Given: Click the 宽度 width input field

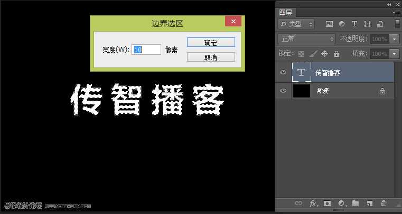Looking at the screenshot, I should click(x=146, y=49).
